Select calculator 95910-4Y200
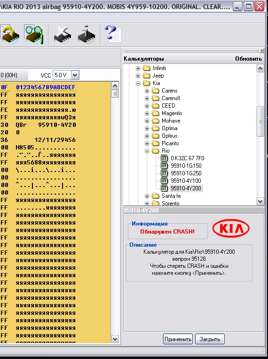The image size is (268, 359). point(186,188)
